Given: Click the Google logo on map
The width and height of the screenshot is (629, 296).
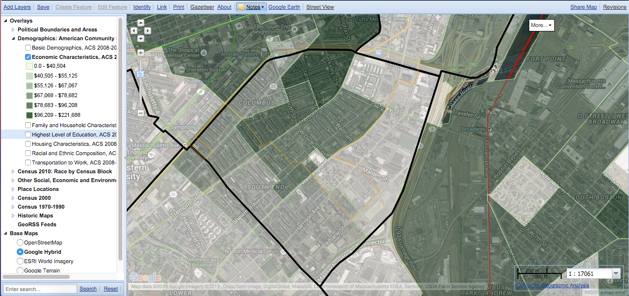Looking at the screenshot, I should tap(145, 278).
